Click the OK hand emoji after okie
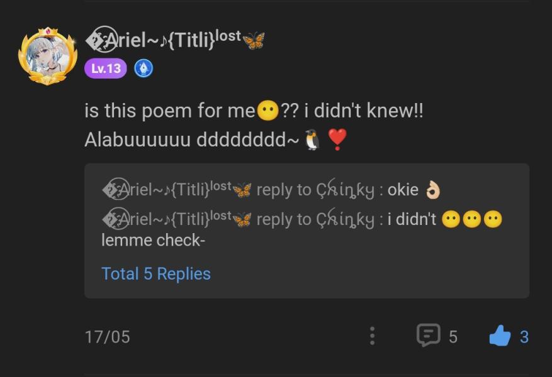The height and width of the screenshot is (377, 552). (x=433, y=190)
